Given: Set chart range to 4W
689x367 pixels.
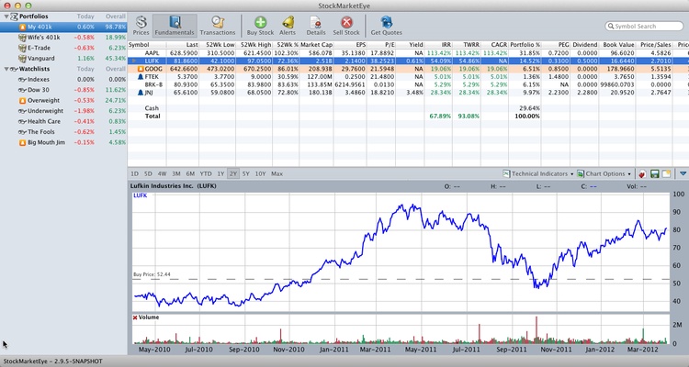Looking at the screenshot, I should 162,173.
